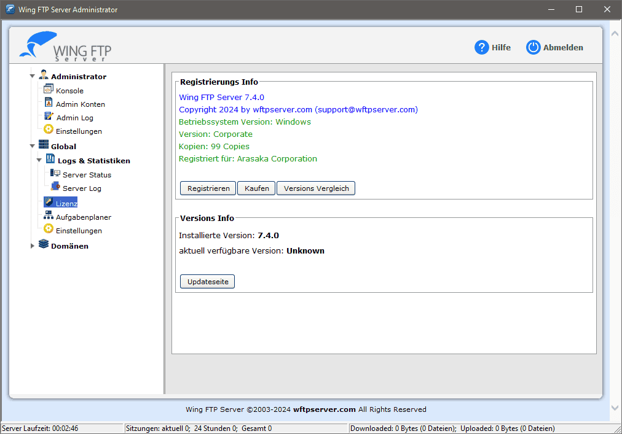Minimize the Wing FTP window
Viewport: 622px width, 434px height.
[551, 9]
